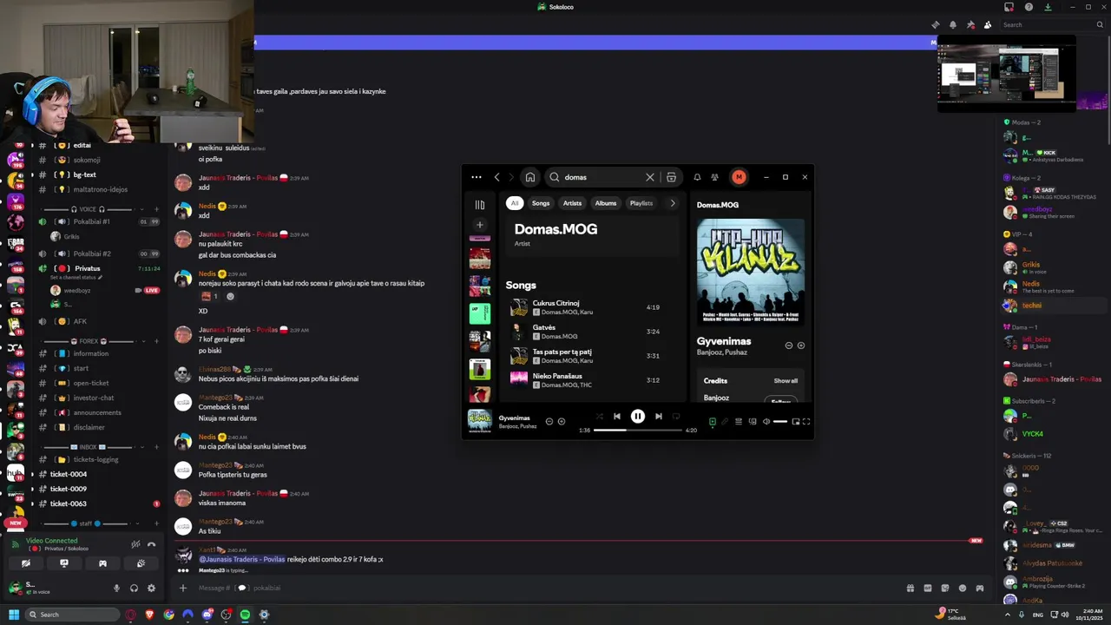Screen dimensions: 1111x625
Task: Open Discord pinned messages
Action: [970, 24]
